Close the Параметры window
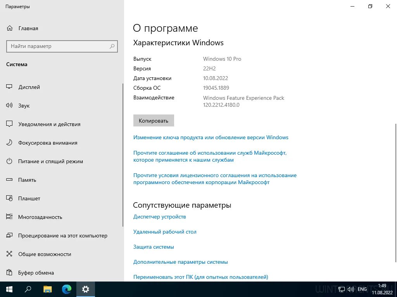Screen dimensions: 397x297 coord(388,6)
